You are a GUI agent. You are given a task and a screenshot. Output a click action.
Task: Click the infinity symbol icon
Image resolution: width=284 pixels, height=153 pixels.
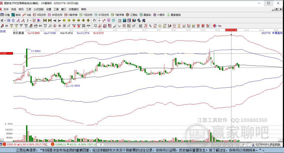click(x=220, y=26)
